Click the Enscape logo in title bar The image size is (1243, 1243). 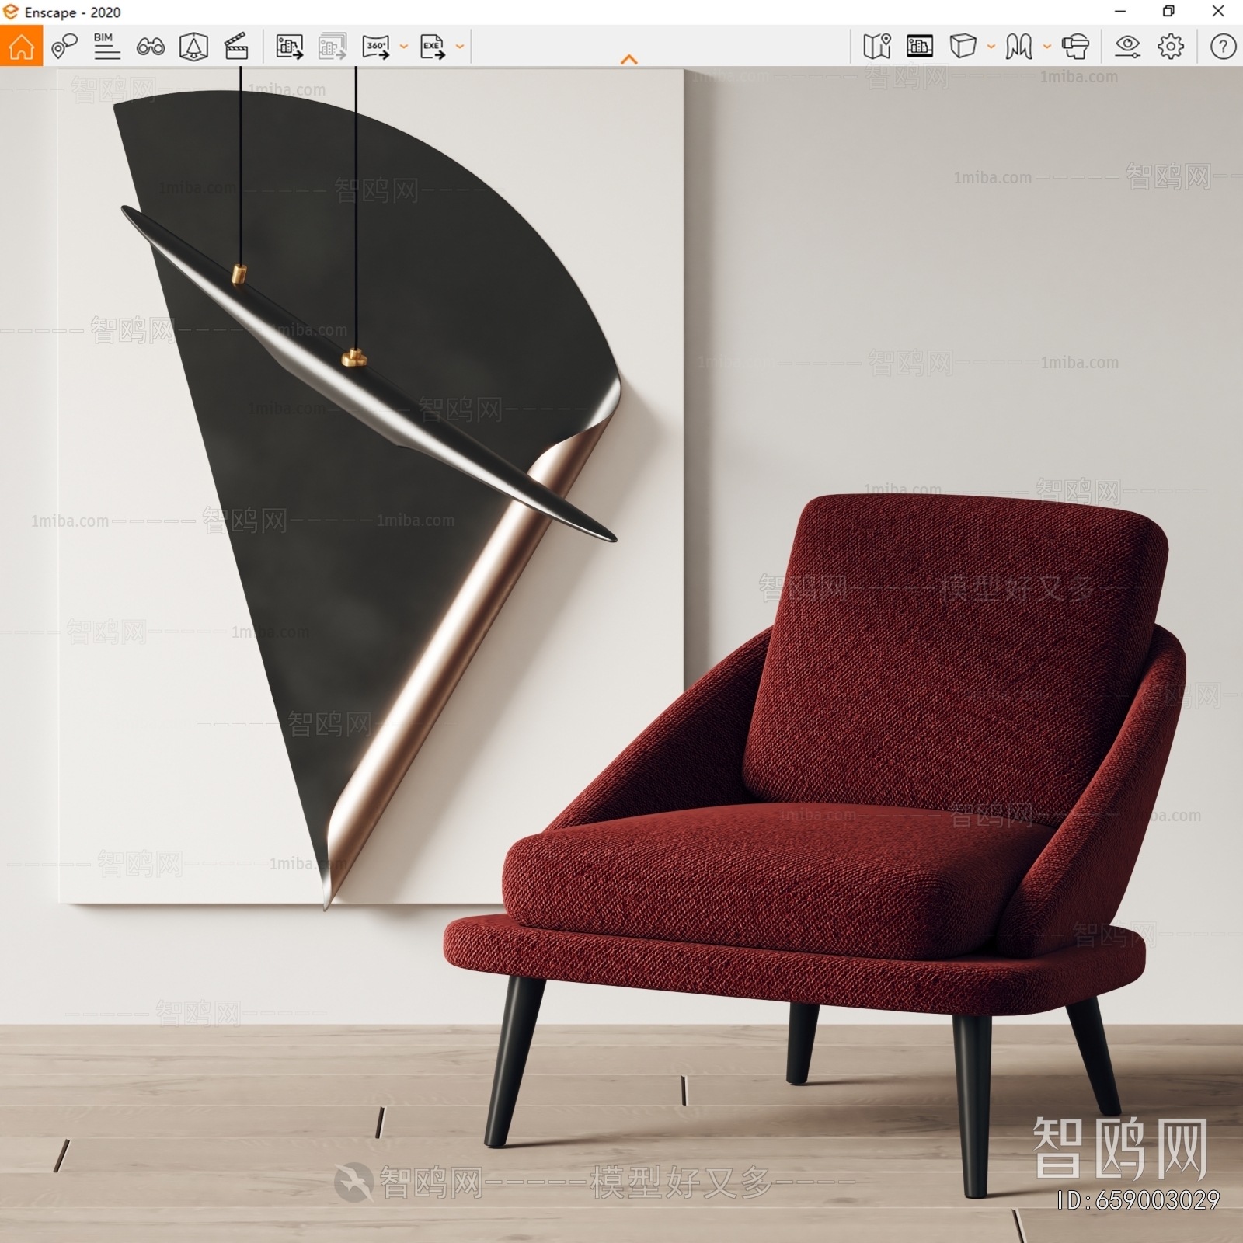[11, 12]
